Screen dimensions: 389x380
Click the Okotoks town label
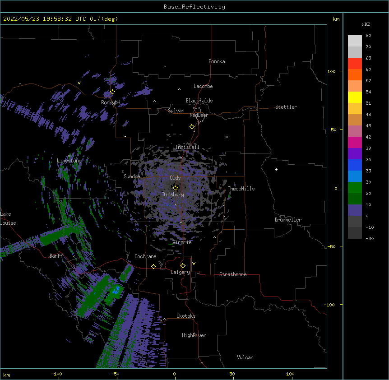(x=186, y=316)
